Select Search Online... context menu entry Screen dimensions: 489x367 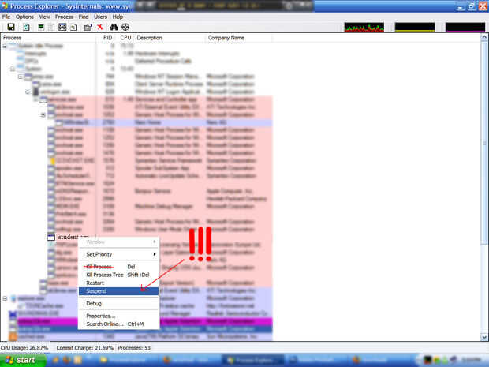[118, 324]
